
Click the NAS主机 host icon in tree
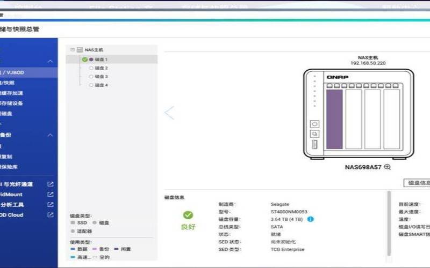(80, 50)
